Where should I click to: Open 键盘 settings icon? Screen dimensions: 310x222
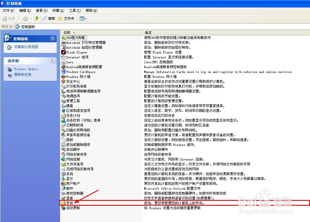point(63,106)
